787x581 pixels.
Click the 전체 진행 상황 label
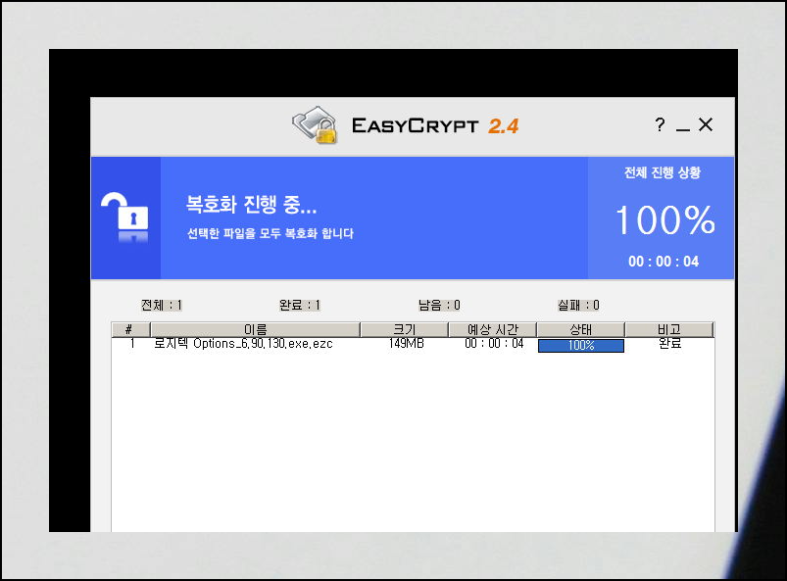click(662, 172)
